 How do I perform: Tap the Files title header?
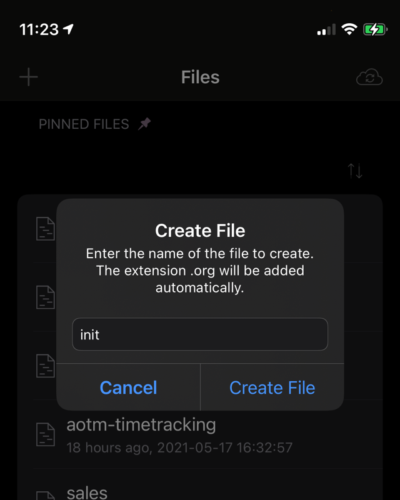[x=201, y=77]
